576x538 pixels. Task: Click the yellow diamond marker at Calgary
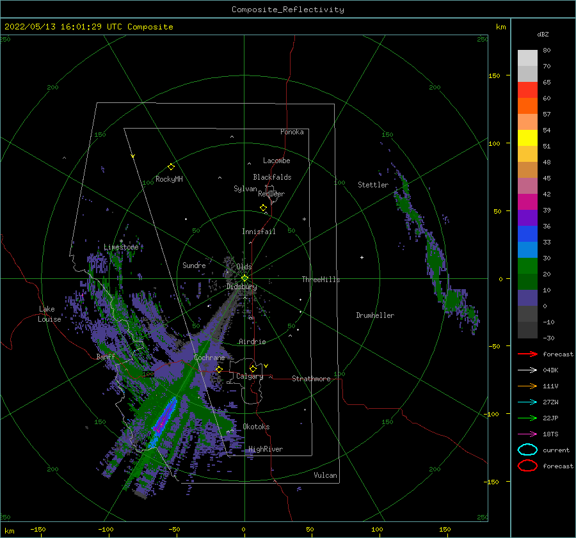click(253, 368)
